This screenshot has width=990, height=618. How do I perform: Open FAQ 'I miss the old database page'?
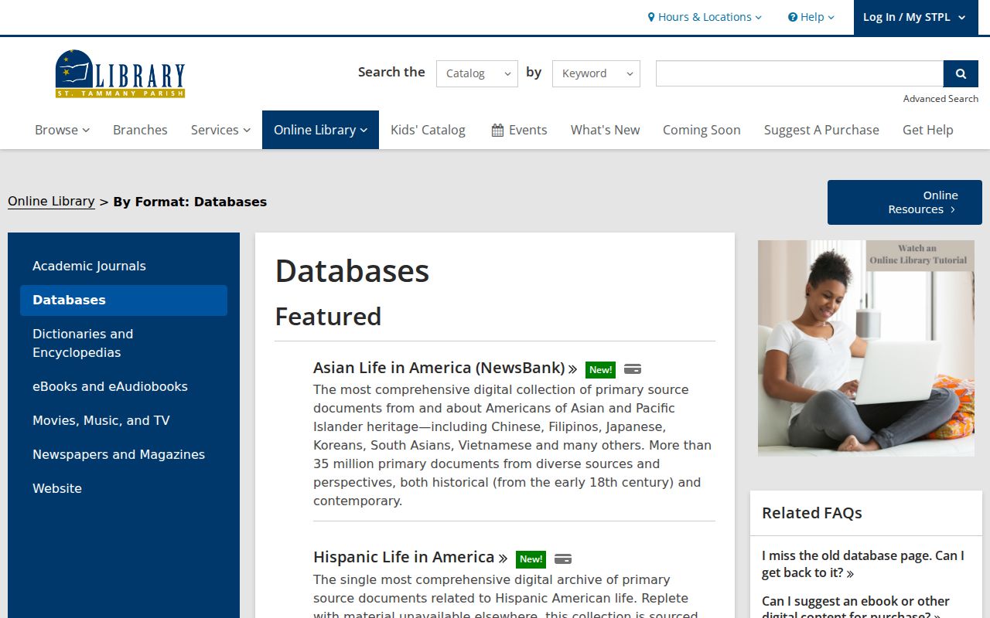pyautogui.click(x=863, y=564)
